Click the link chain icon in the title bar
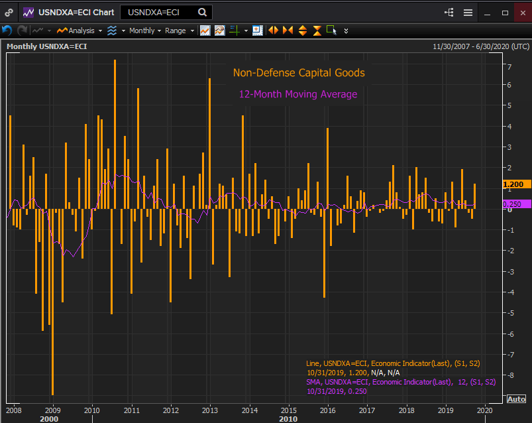532x423 pixels. point(9,13)
